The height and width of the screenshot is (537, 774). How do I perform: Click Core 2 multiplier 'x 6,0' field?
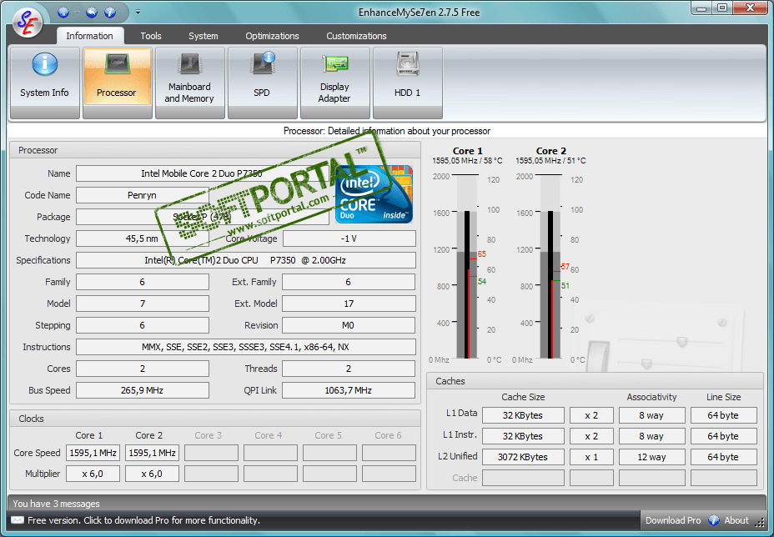152,474
